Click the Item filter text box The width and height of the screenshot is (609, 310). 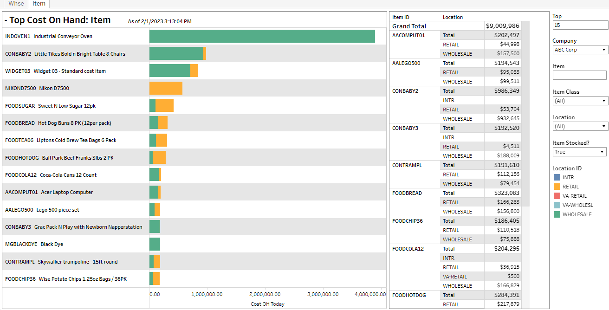pos(579,75)
